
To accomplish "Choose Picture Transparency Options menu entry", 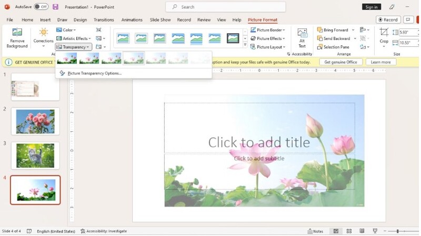I will (94, 73).
